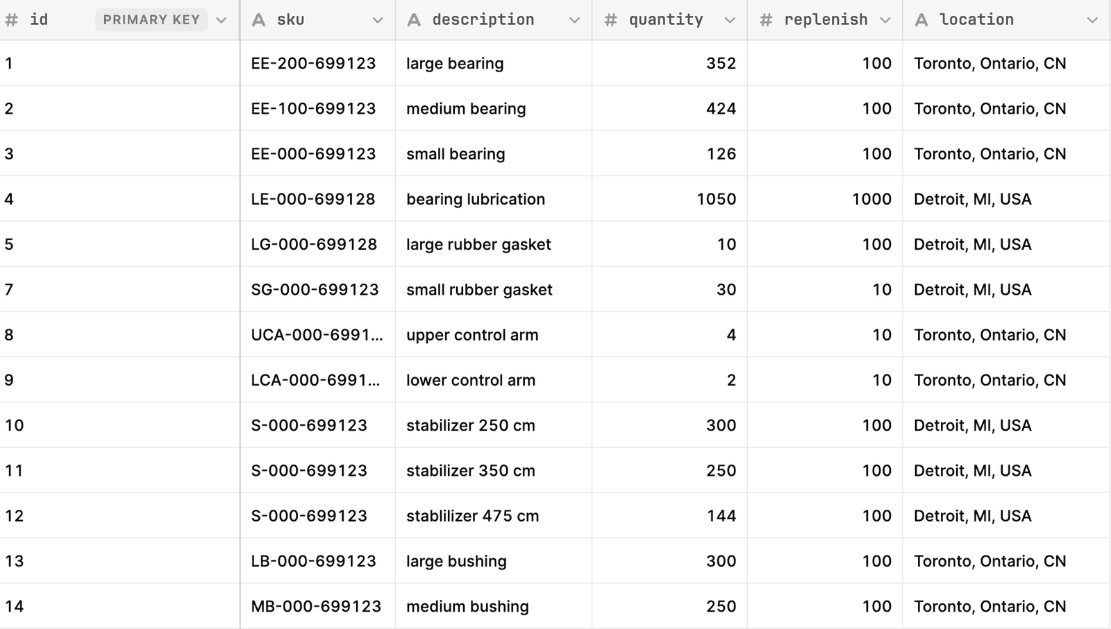
Task: Select quantity 4 of upper control arm
Action: (669, 334)
